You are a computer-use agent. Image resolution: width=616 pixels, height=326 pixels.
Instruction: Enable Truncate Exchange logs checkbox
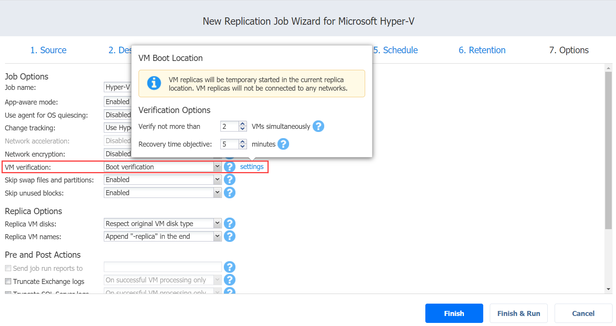tap(8, 281)
